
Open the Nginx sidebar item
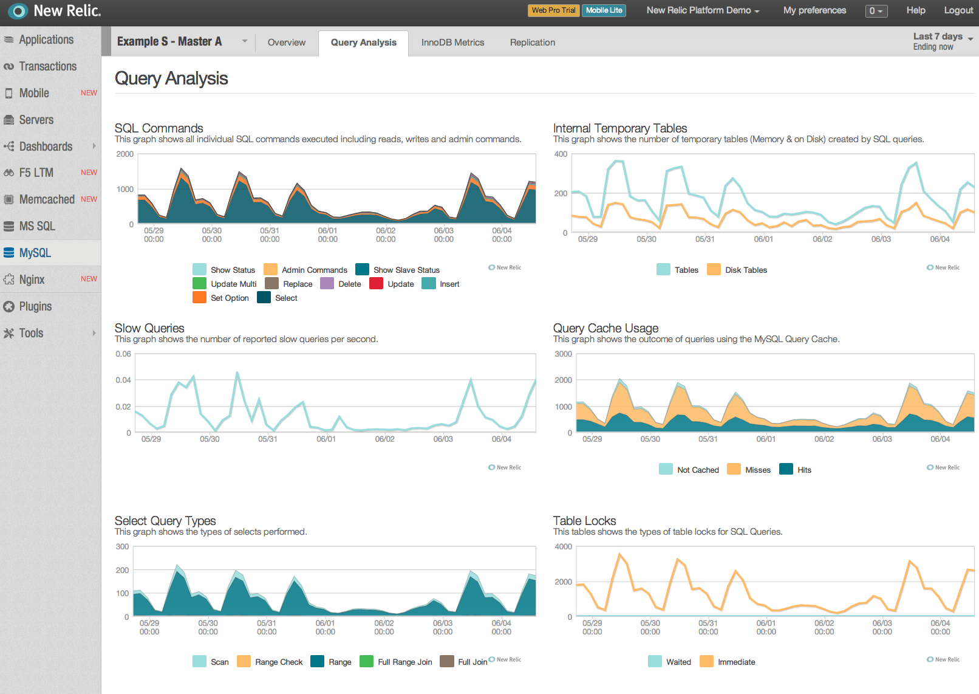tap(50, 280)
